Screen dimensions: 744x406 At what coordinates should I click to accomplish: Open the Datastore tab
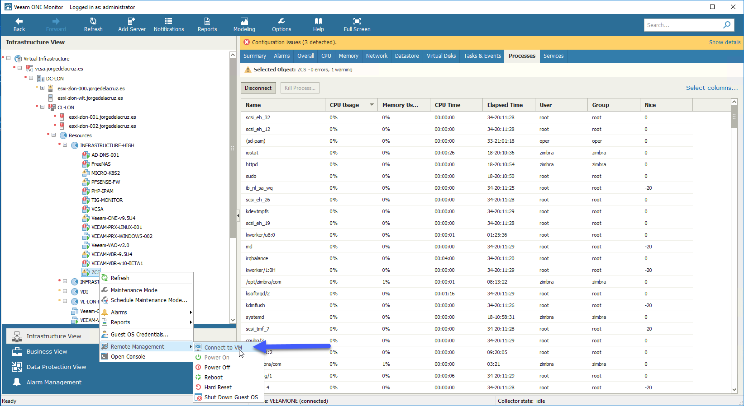click(x=407, y=56)
